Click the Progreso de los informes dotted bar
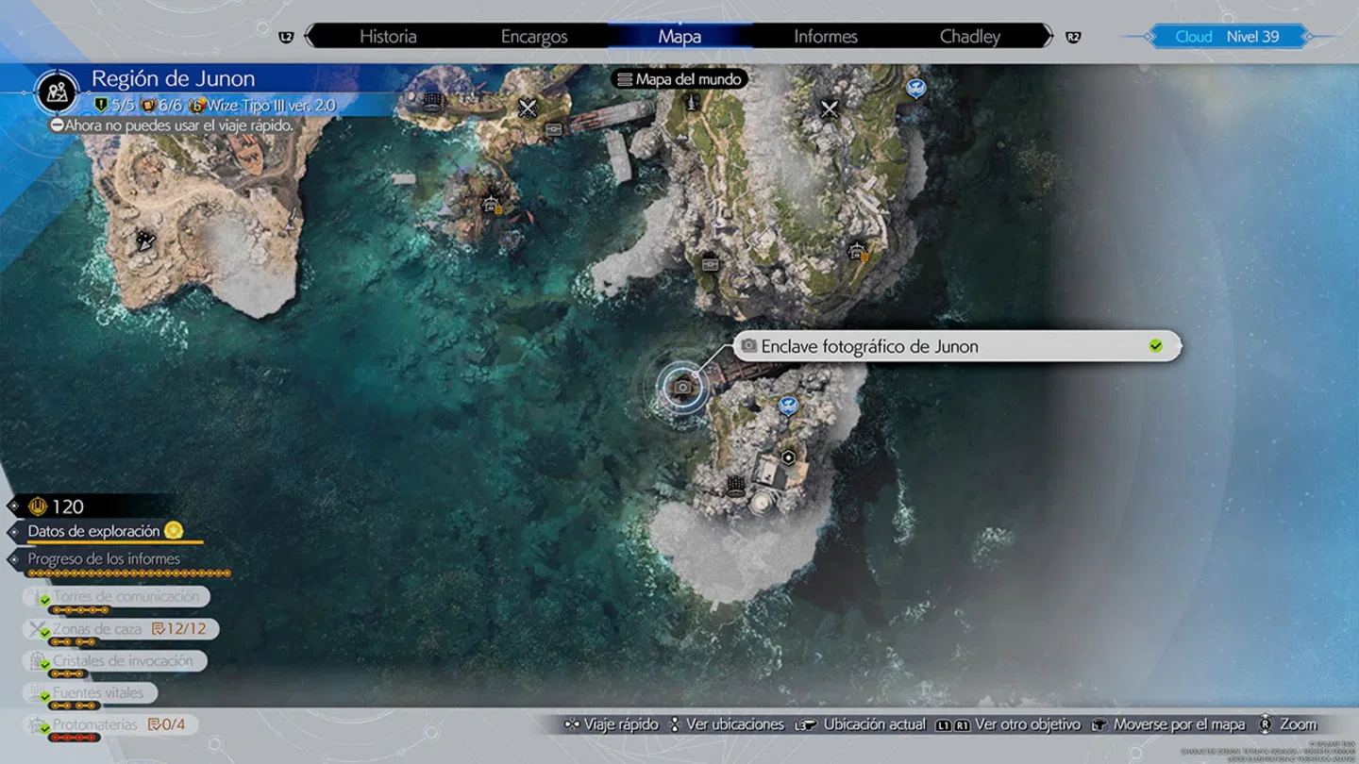Image resolution: width=1359 pixels, height=764 pixels. pyautogui.click(x=129, y=573)
